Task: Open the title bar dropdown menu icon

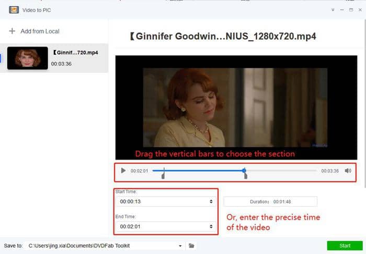Action: 333,10
